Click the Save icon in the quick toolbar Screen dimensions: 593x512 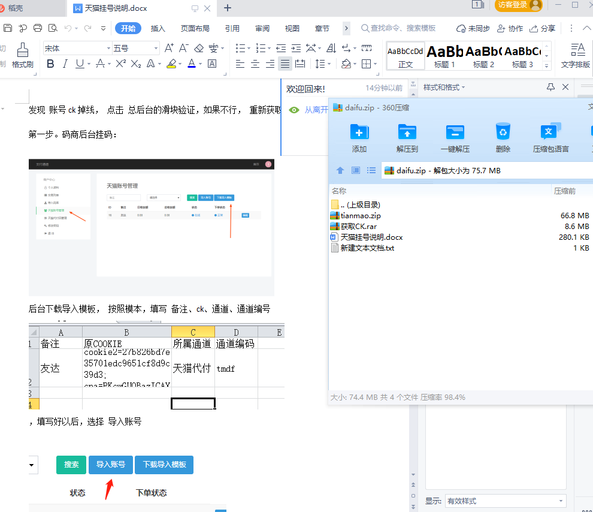[x=8, y=28]
